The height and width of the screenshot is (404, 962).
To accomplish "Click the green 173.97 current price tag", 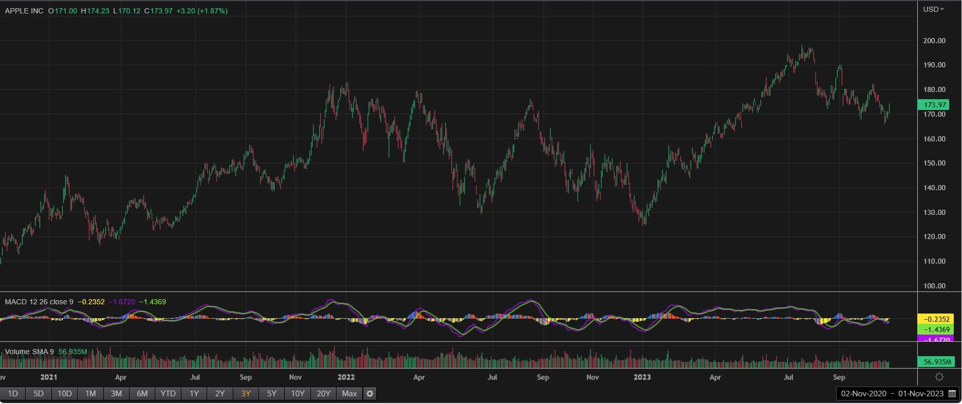I will coord(933,105).
